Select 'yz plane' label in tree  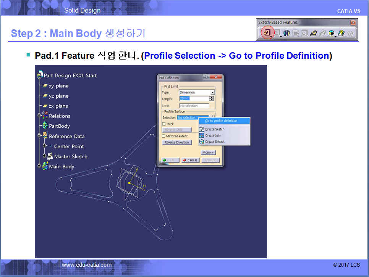[58, 96]
